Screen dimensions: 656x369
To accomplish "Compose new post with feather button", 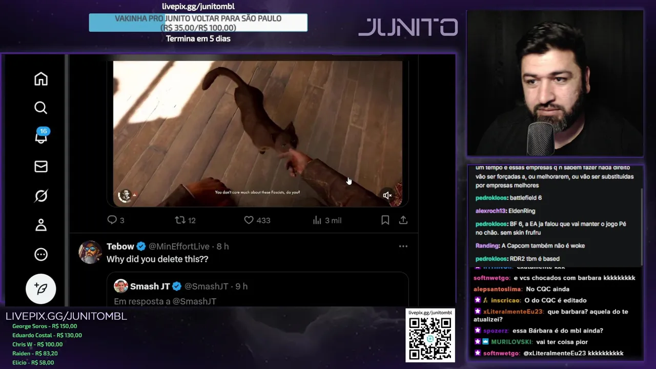I will (x=41, y=289).
